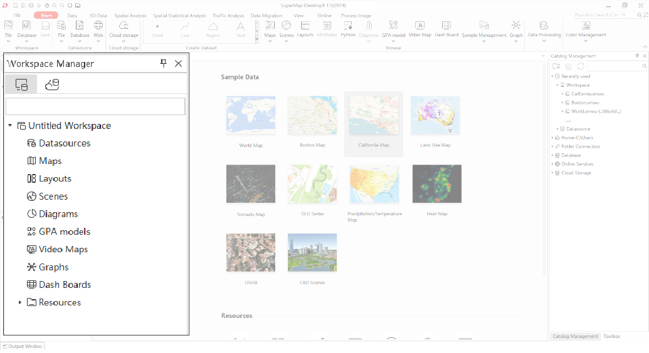
Task: Open the File menu tab
Action: point(17,15)
